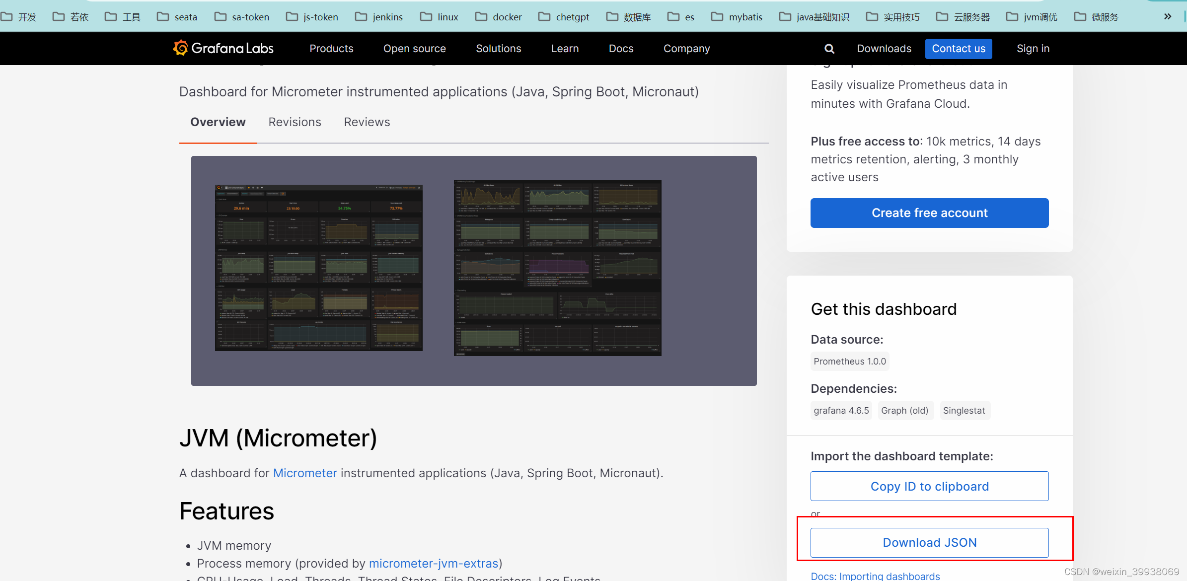
Task: Open the 微服务 bookmark folder
Action: tap(1097, 17)
